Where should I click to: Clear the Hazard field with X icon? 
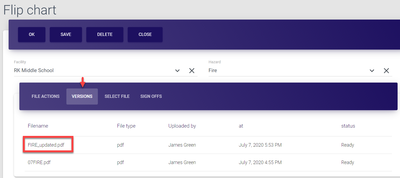click(x=386, y=71)
